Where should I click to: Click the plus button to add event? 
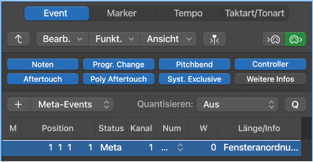(x=18, y=105)
